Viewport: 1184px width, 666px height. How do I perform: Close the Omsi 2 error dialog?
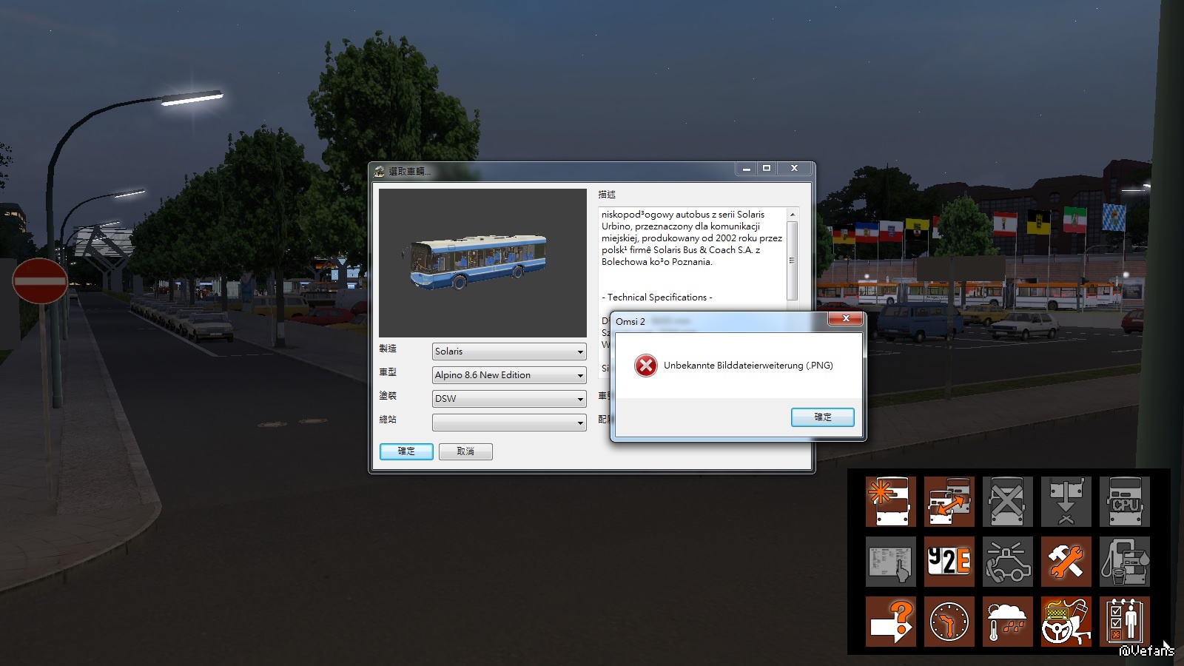tap(846, 319)
